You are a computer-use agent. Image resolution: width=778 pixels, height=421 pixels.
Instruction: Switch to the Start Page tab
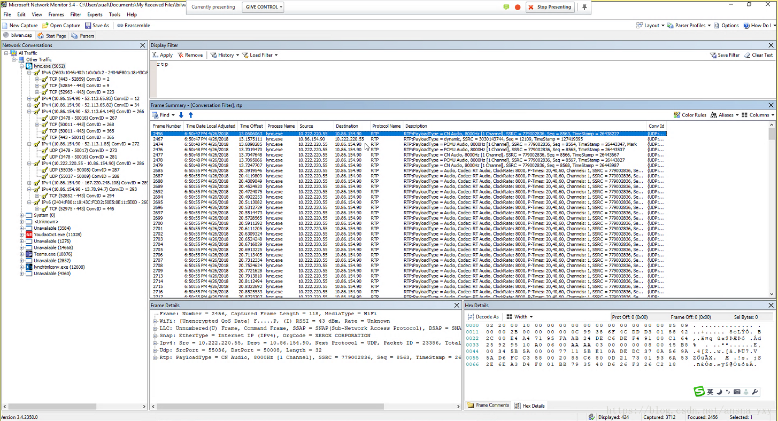(x=52, y=36)
